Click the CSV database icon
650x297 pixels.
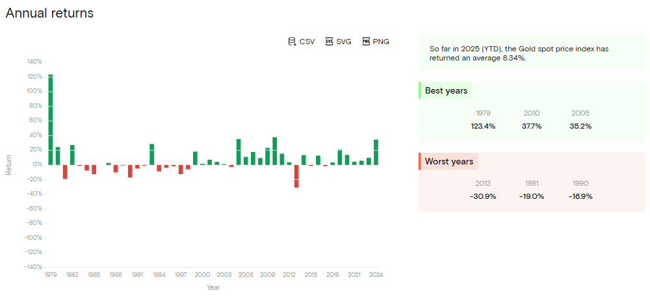point(292,42)
